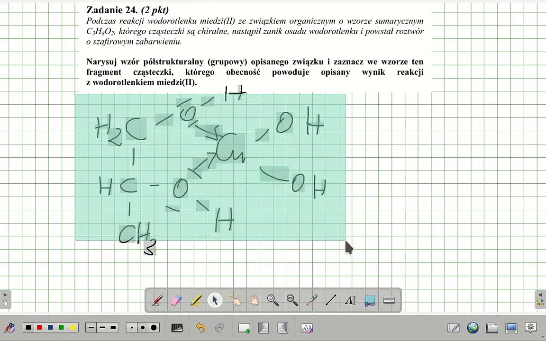Screen dimensions: 546x341
Task: Undo the last stroke
Action: click(200, 327)
